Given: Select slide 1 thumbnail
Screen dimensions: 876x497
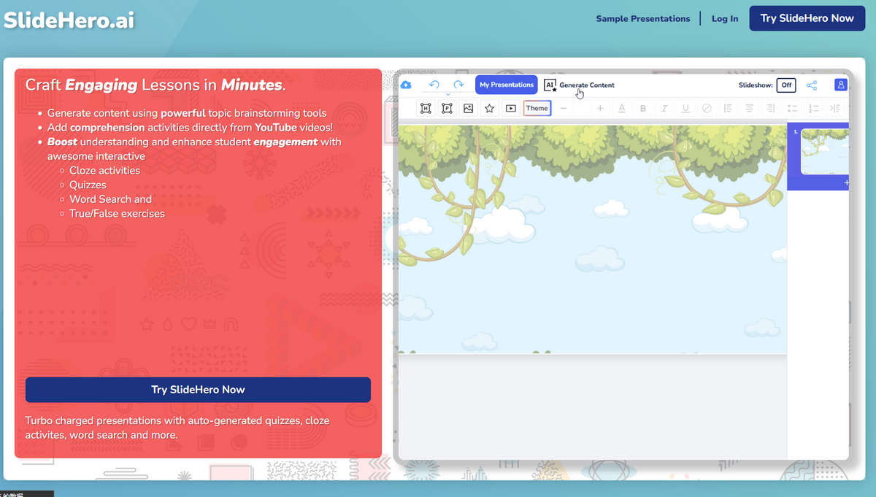Looking at the screenshot, I should pyautogui.click(x=825, y=151).
